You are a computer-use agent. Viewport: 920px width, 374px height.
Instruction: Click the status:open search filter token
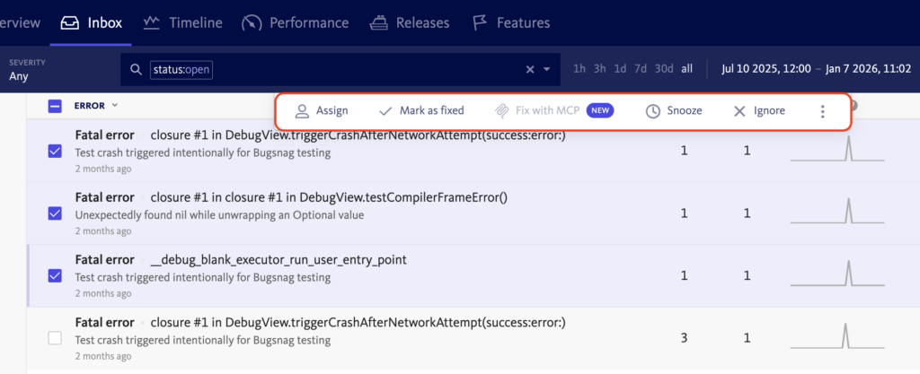click(x=181, y=70)
